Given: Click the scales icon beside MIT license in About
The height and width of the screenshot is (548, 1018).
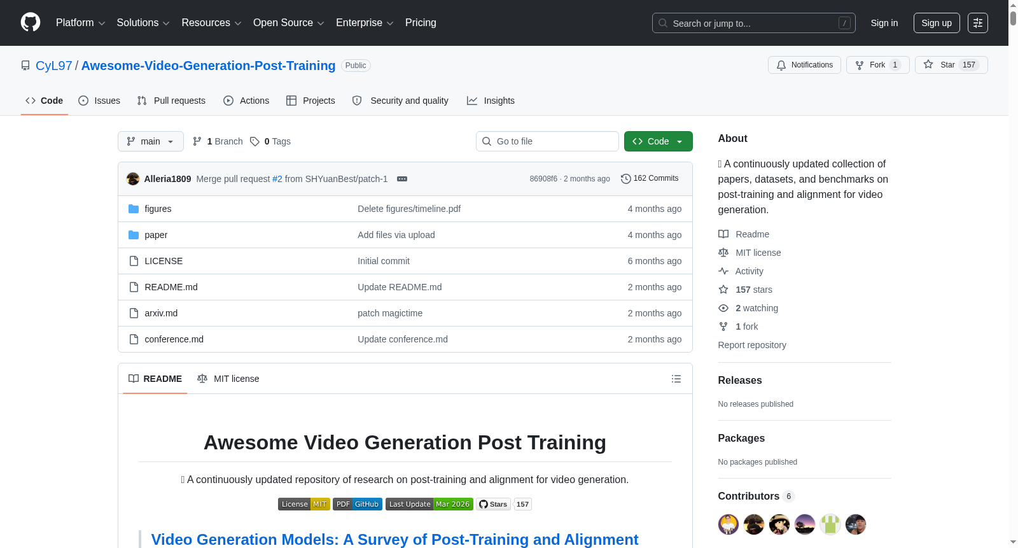Looking at the screenshot, I should [723, 253].
